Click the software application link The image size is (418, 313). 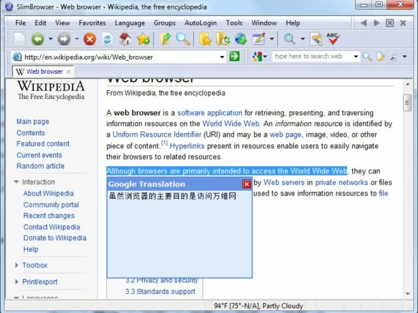coord(210,113)
